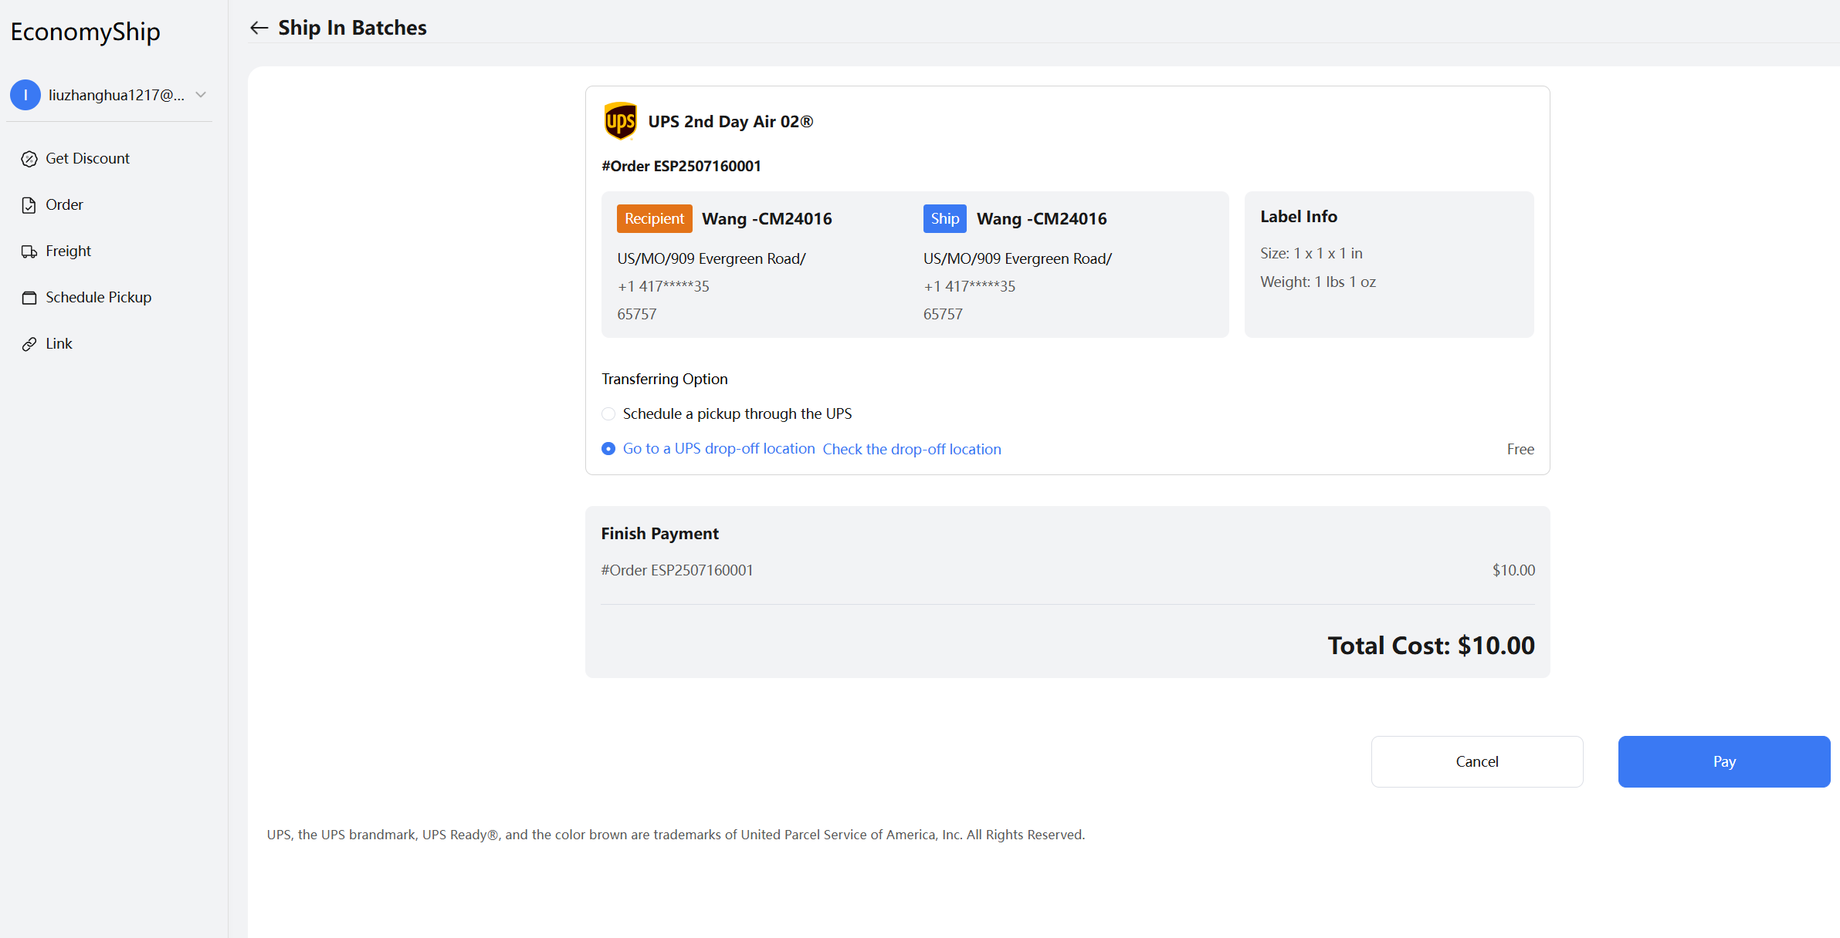Click the back arrow beside Ship In Batches

(259, 28)
